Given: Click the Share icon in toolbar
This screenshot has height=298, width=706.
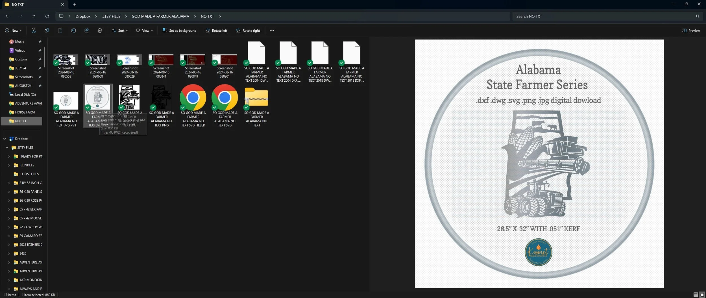Looking at the screenshot, I should (86, 31).
